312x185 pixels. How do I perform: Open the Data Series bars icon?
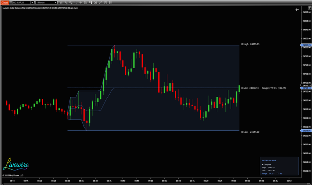[61, 3]
